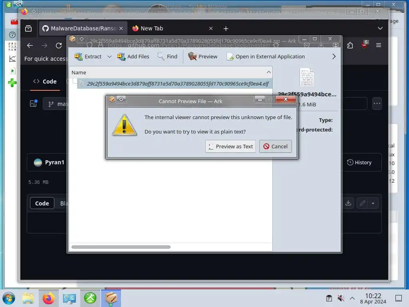Click Ark archive taskbar icon
This screenshot has height=307, width=409.
(111, 298)
